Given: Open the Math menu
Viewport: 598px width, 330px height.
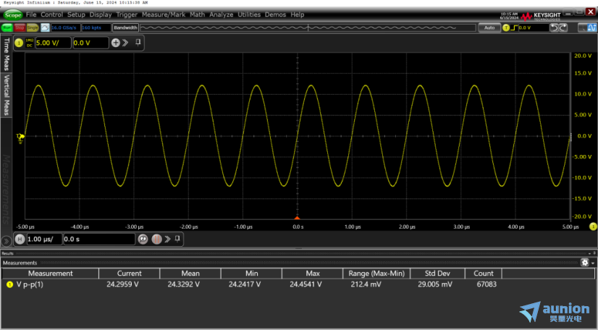Looking at the screenshot, I should pyautogui.click(x=197, y=14).
